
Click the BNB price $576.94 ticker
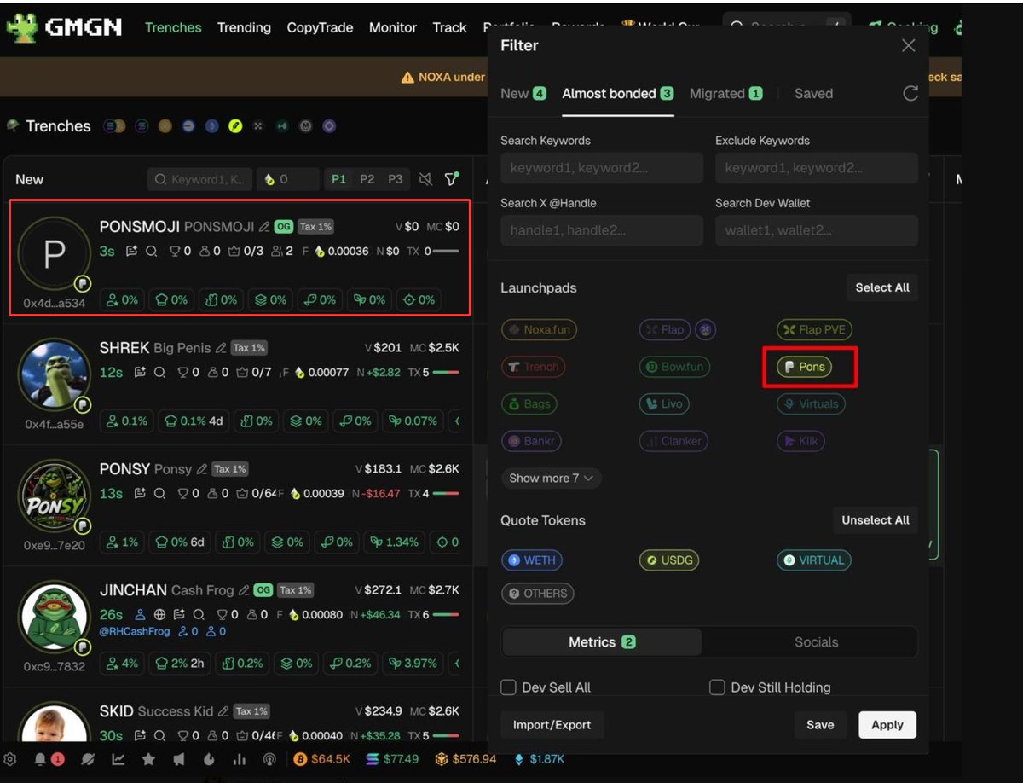tap(465, 759)
